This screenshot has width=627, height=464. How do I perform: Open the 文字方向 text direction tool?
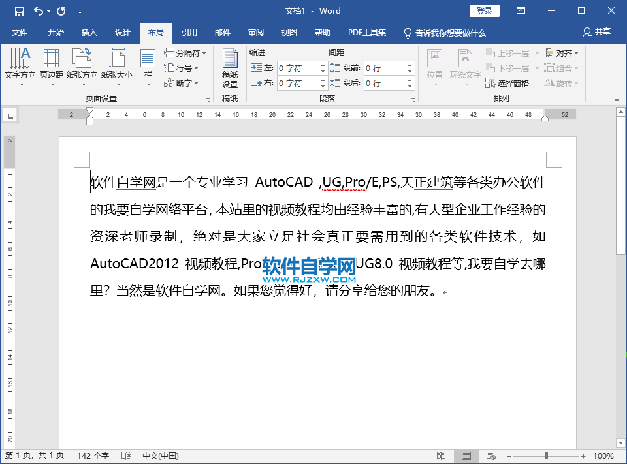(x=20, y=67)
